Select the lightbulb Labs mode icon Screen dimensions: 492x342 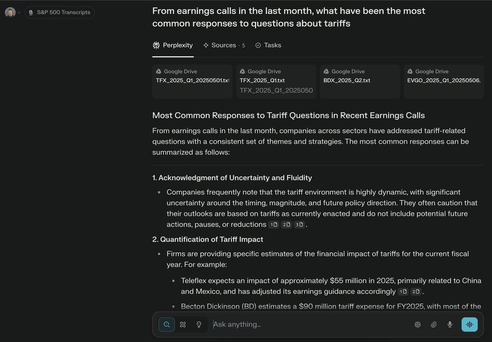point(199,324)
